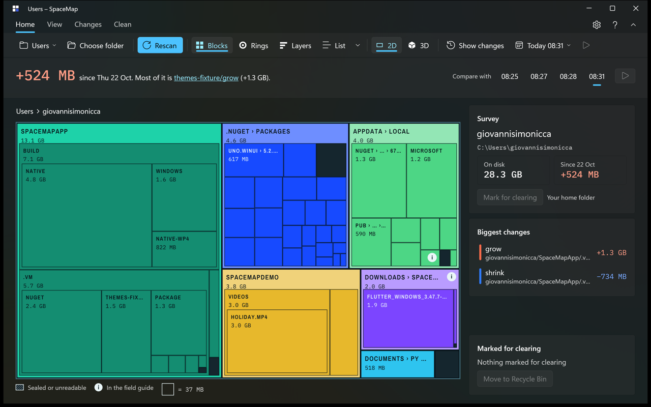
Task: Compare with the 08:31 snapshot
Action: (597, 76)
